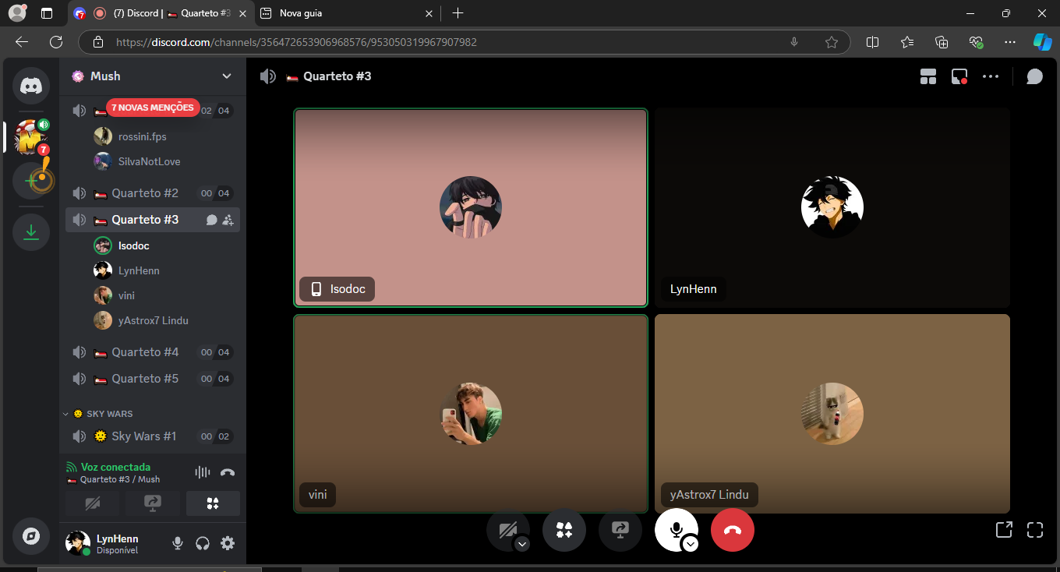Share screen from the sidebar voice panel
This screenshot has height=572, width=1060.
coord(153,503)
